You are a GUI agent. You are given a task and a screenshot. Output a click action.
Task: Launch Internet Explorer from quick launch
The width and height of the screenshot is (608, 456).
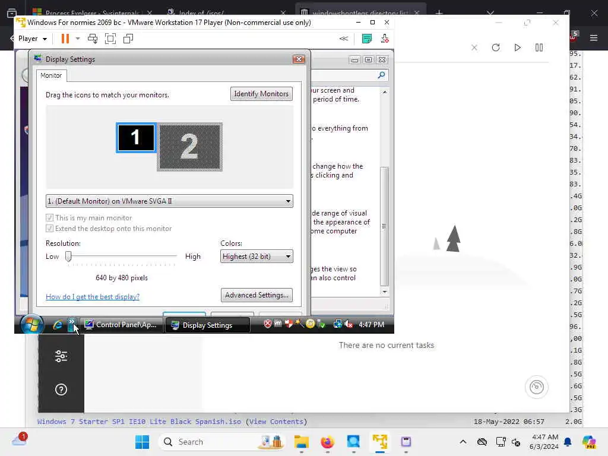[58, 325]
